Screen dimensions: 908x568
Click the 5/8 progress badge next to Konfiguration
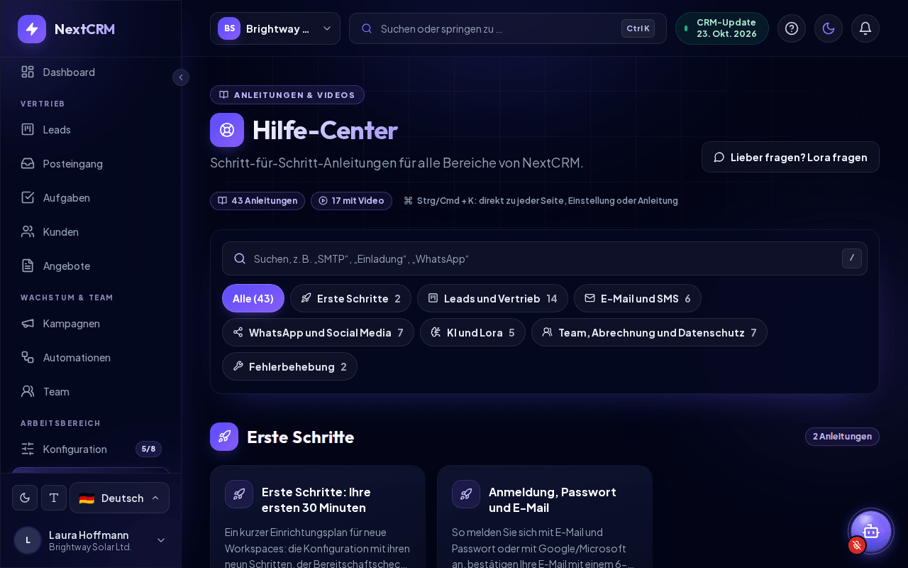pyautogui.click(x=148, y=449)
